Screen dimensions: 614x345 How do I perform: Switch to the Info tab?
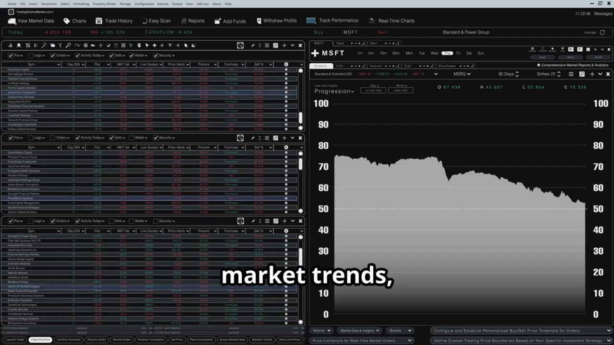[x=340, y=66]
